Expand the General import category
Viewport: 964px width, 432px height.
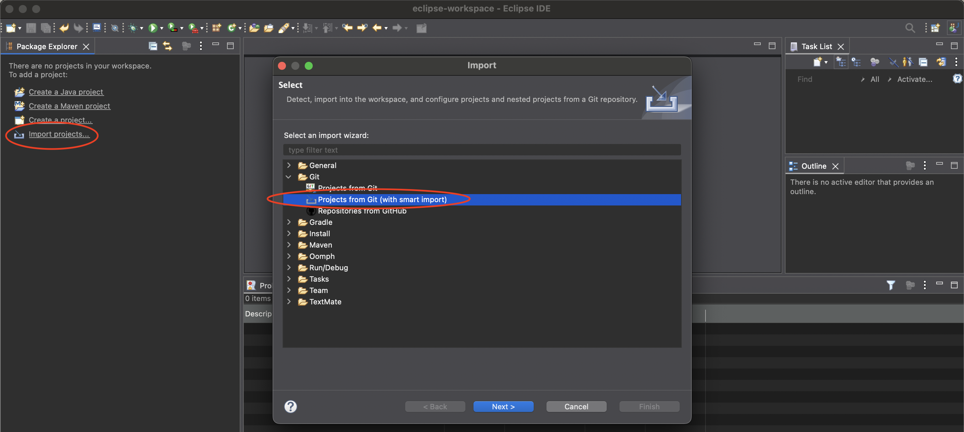pos(289,165)
